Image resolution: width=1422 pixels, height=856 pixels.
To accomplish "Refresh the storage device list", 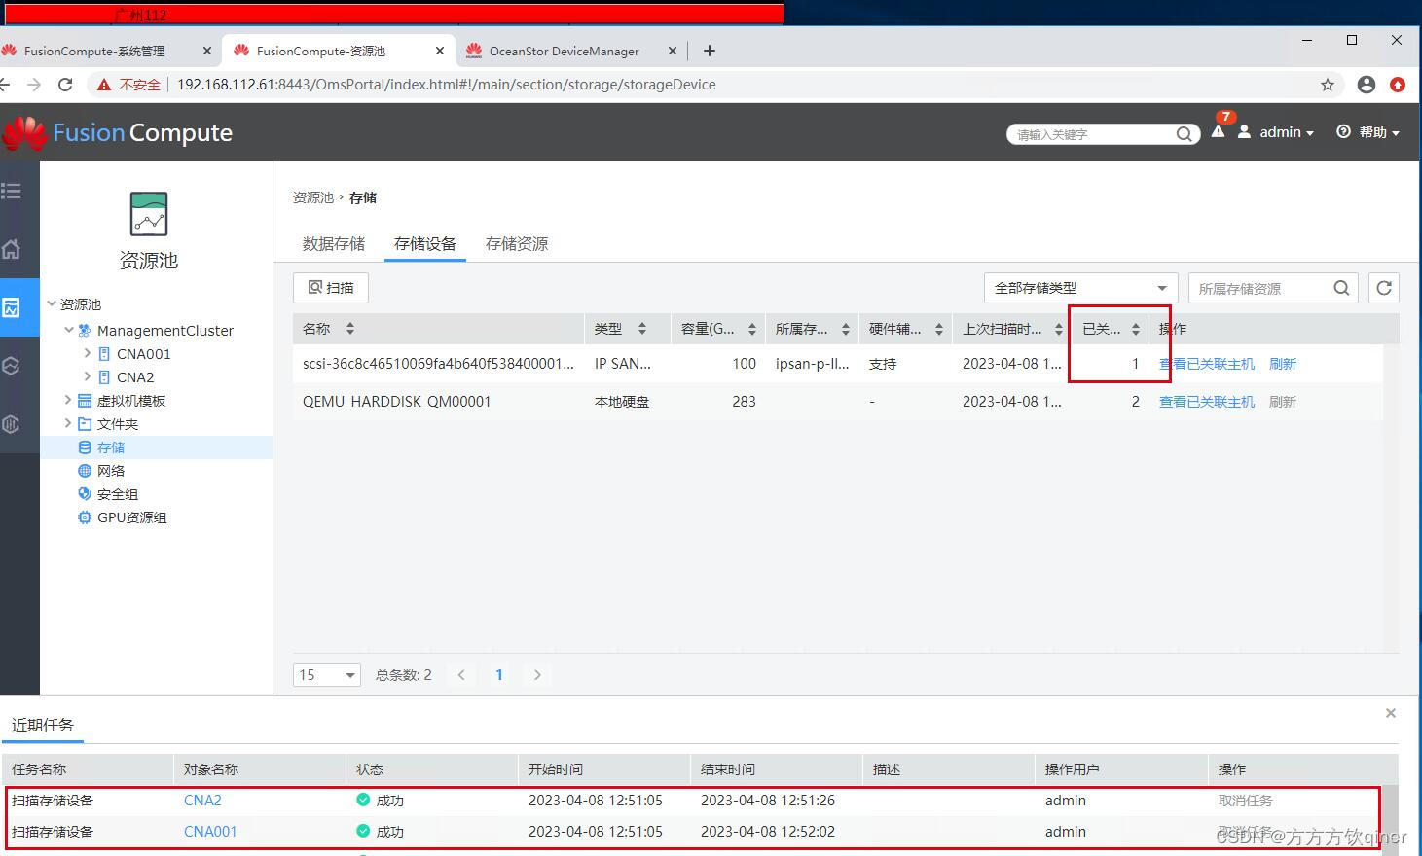I will tap(1384, 288).
